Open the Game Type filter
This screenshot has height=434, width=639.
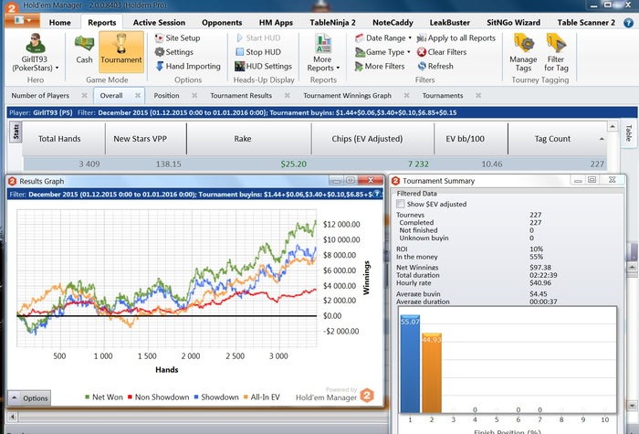coord(382,52)
